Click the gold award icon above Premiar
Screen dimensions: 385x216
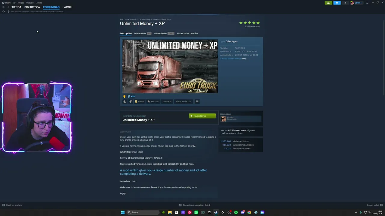pos(124,96)
